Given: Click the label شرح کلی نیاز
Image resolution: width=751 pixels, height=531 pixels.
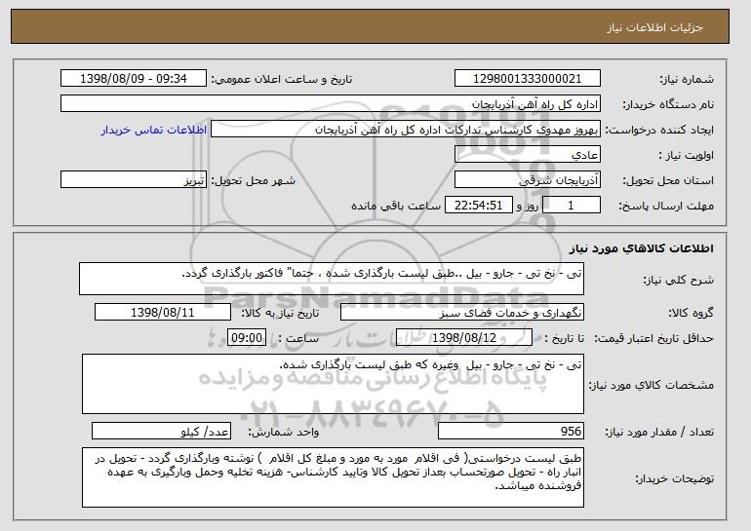Looking at the screenshot, I should pos(678,280).
